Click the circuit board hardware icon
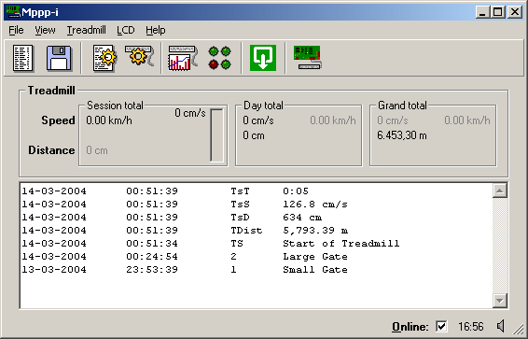 tap(308, 57)
